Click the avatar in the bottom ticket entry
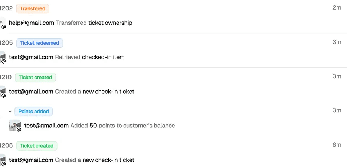Image resolution: width=347 pixels, height=168 pixels. click(3, 160)
